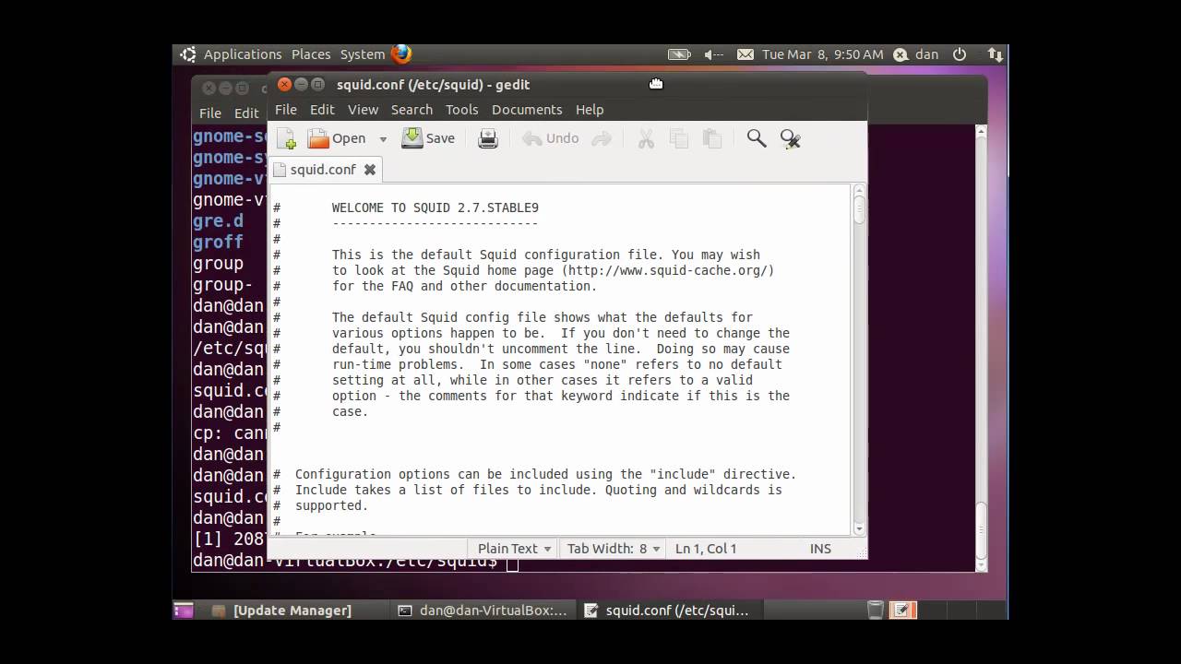Click the 'gre.d' entry in terminal listing

point(218,220)
